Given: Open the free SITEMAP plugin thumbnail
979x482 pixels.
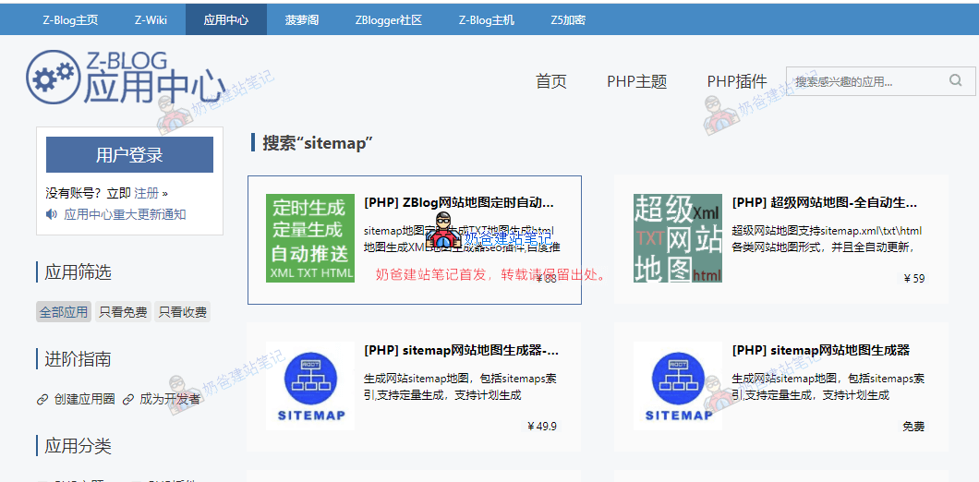Looking at the screenshot, I should click(677, 386).
